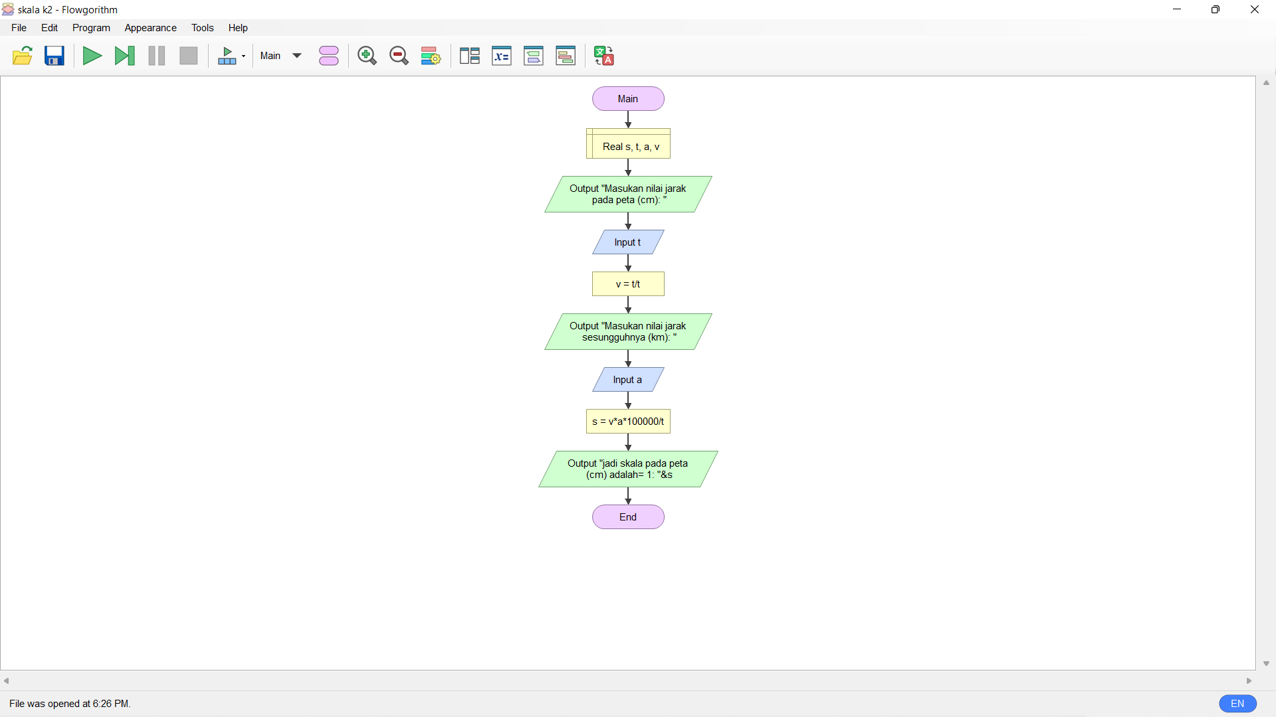Open a saved flowchart file
This screenshot has height=717, width=1276.
tap(22, 56)
